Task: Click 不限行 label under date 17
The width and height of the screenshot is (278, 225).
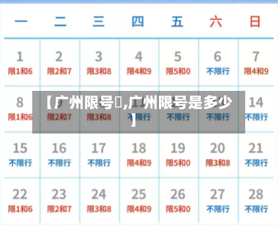Action: coord(99,163)
